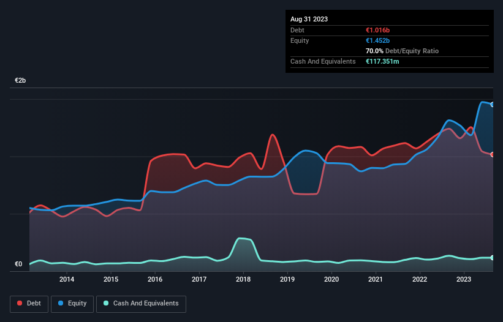The image size is (503, 322).
Task: Click the €0 y-axis label
Action: tap(18, 264)
